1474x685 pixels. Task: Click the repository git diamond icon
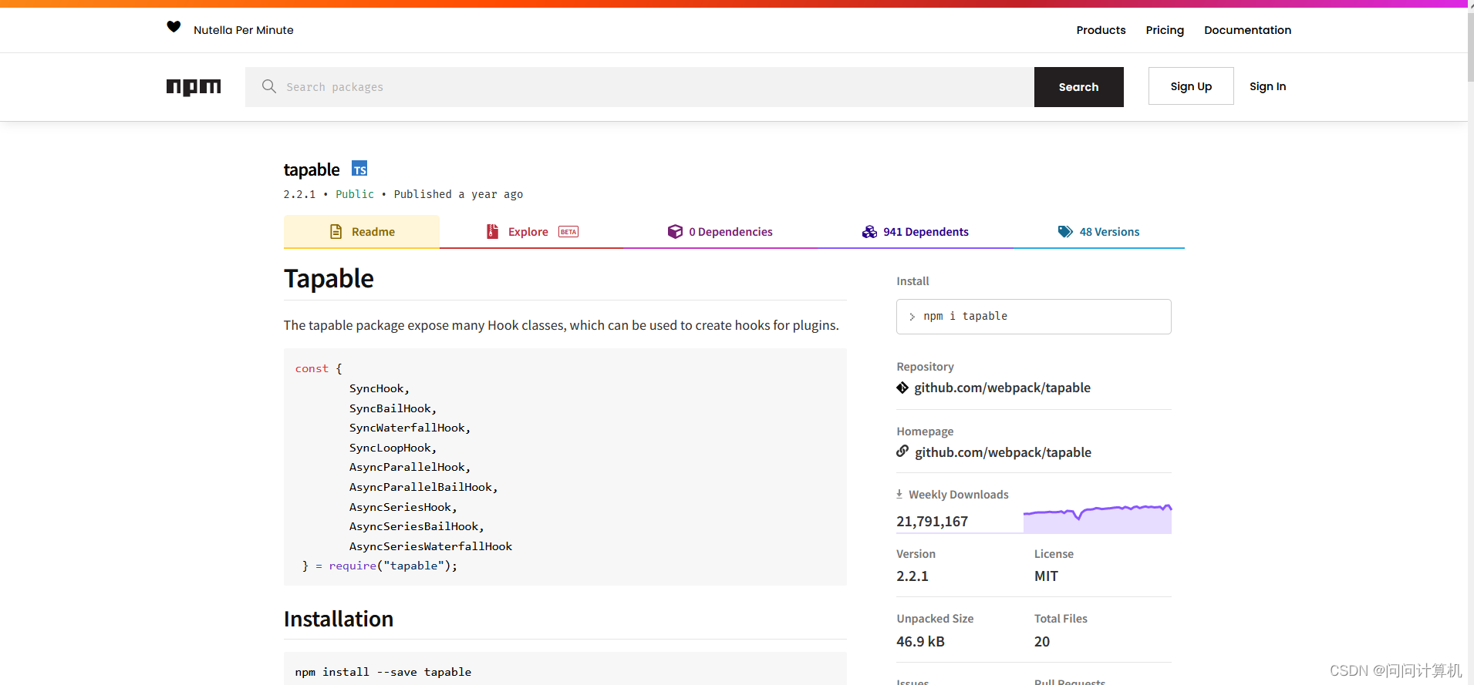tap(902, 388)
